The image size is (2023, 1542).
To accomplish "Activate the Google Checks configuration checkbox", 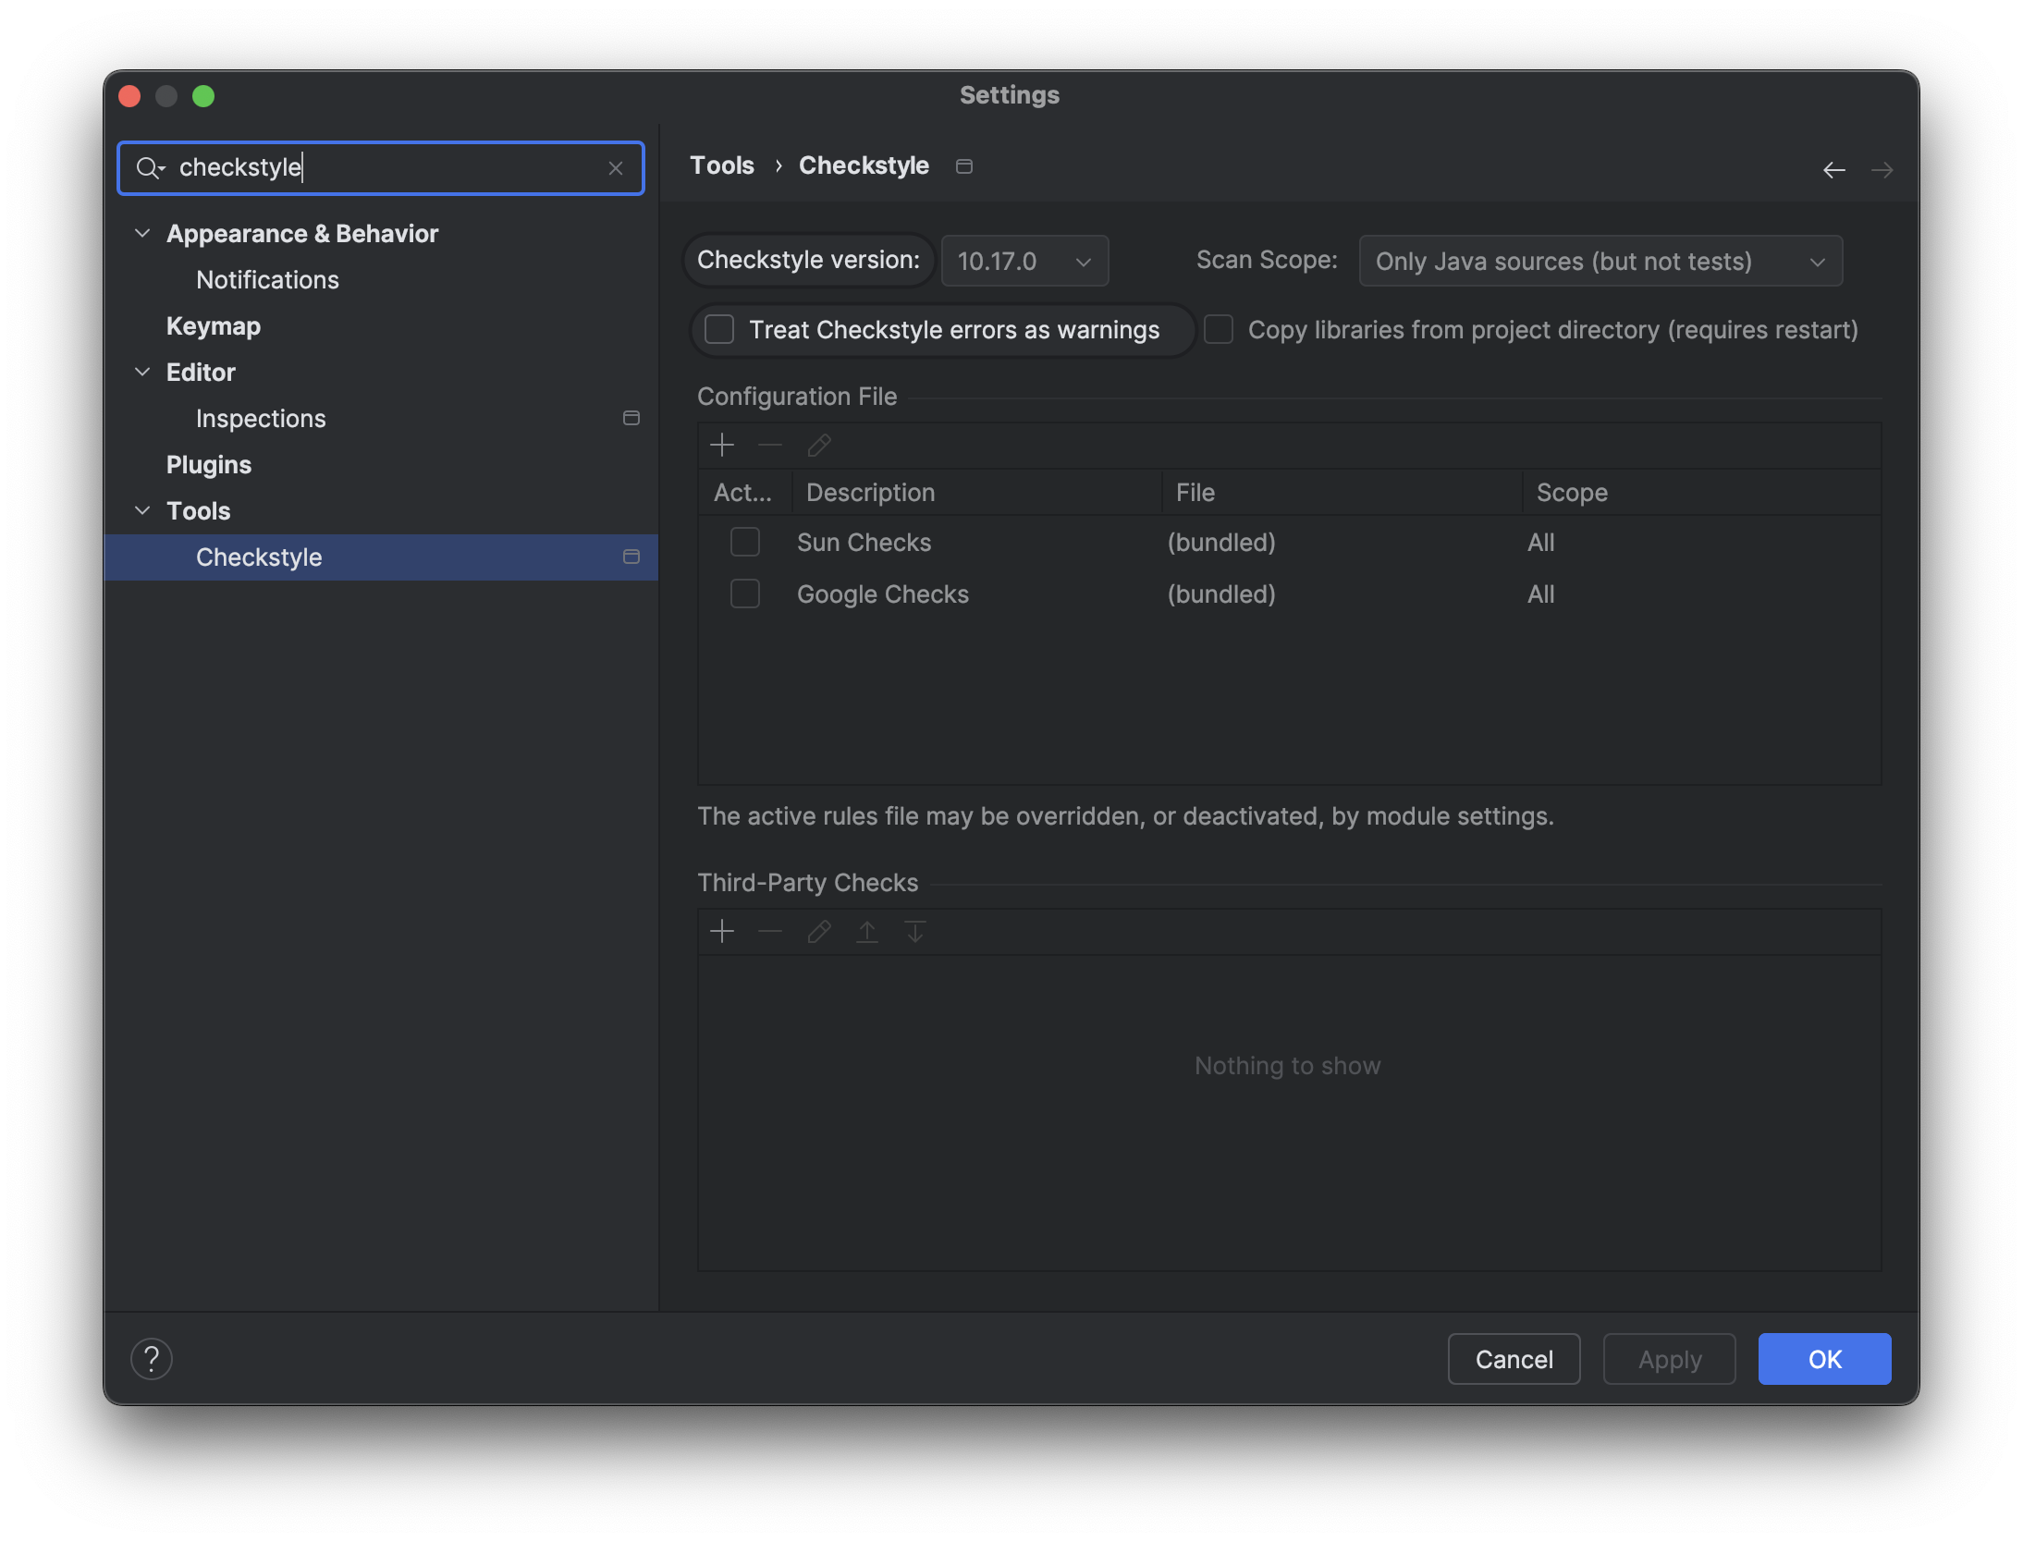I will 745,594.
